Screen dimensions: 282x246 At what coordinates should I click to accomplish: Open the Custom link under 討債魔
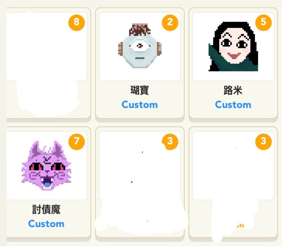point(46,224)
